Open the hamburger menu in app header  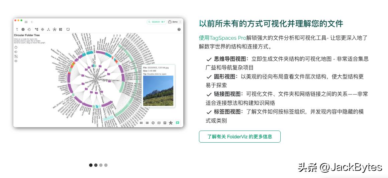click(x=26, y=22)
